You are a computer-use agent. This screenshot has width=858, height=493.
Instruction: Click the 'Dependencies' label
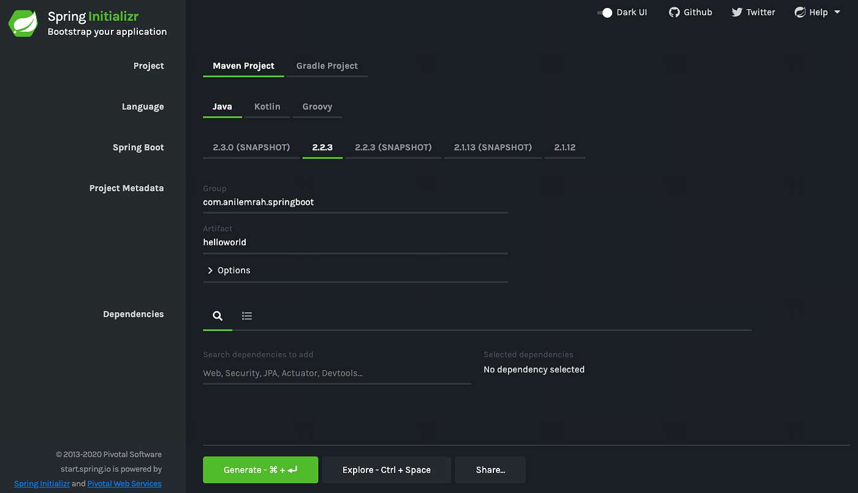pos(133,314)
